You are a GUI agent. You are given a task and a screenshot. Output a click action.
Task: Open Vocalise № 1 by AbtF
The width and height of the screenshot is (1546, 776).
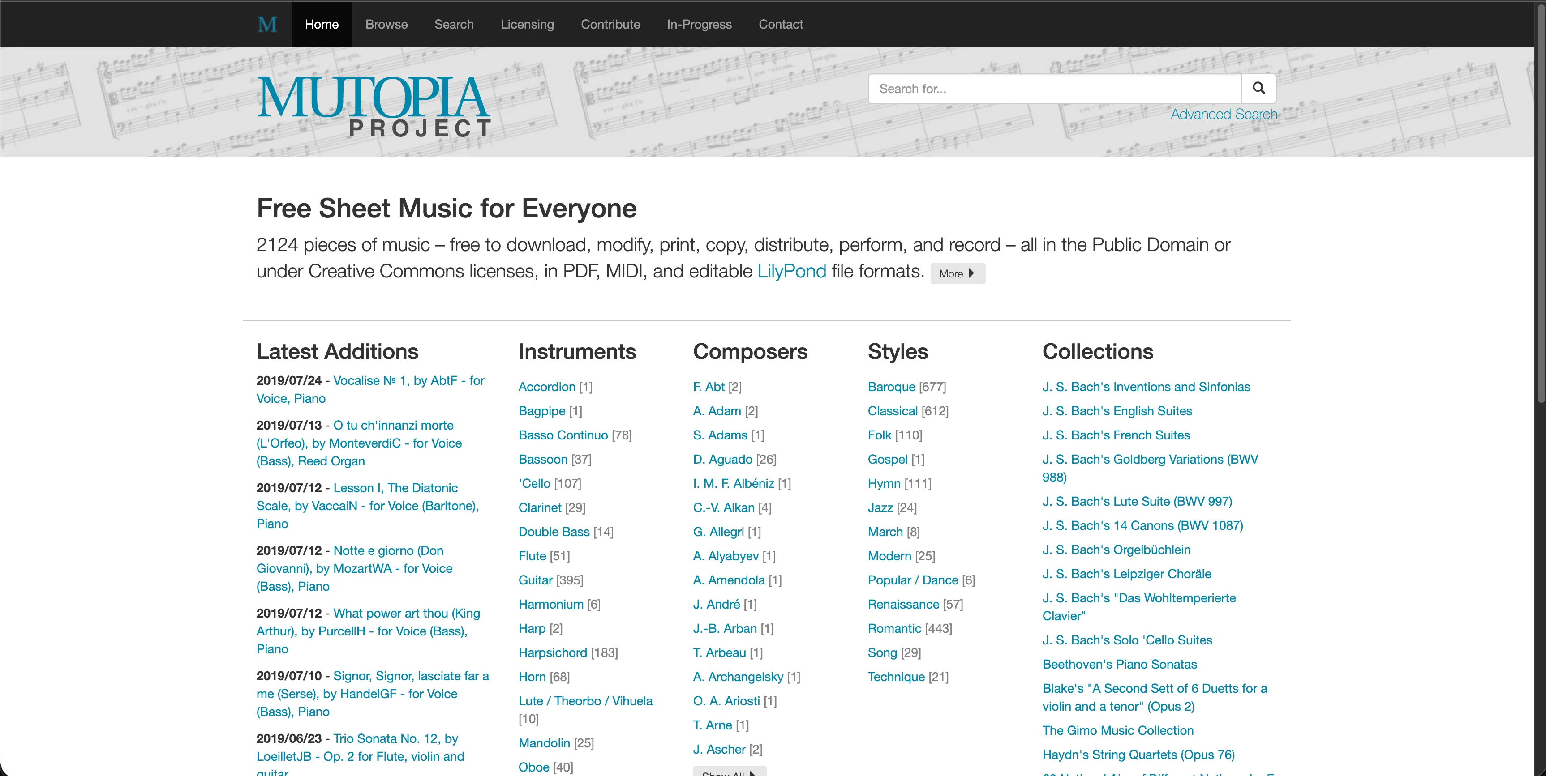370,390
